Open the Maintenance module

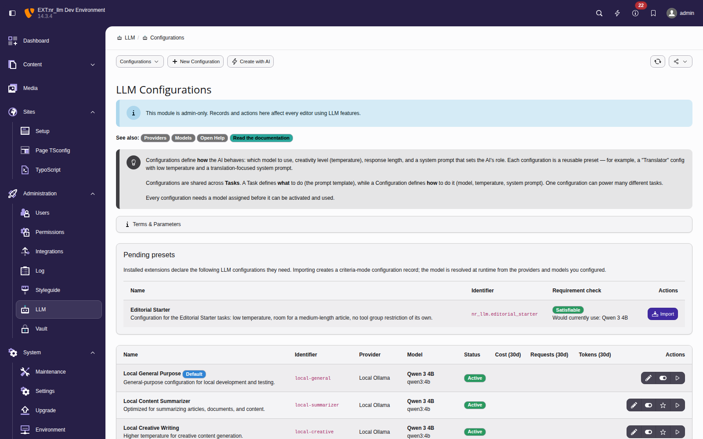point(59,372)
